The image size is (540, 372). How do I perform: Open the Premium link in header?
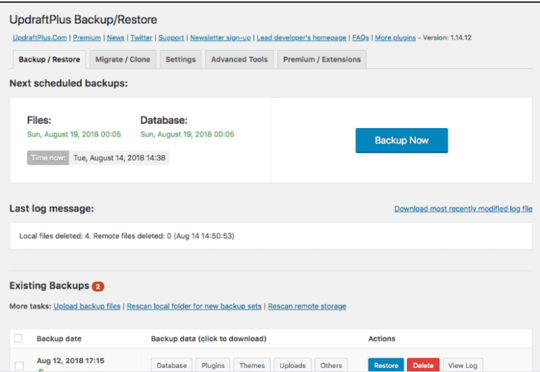pos(87,37)
